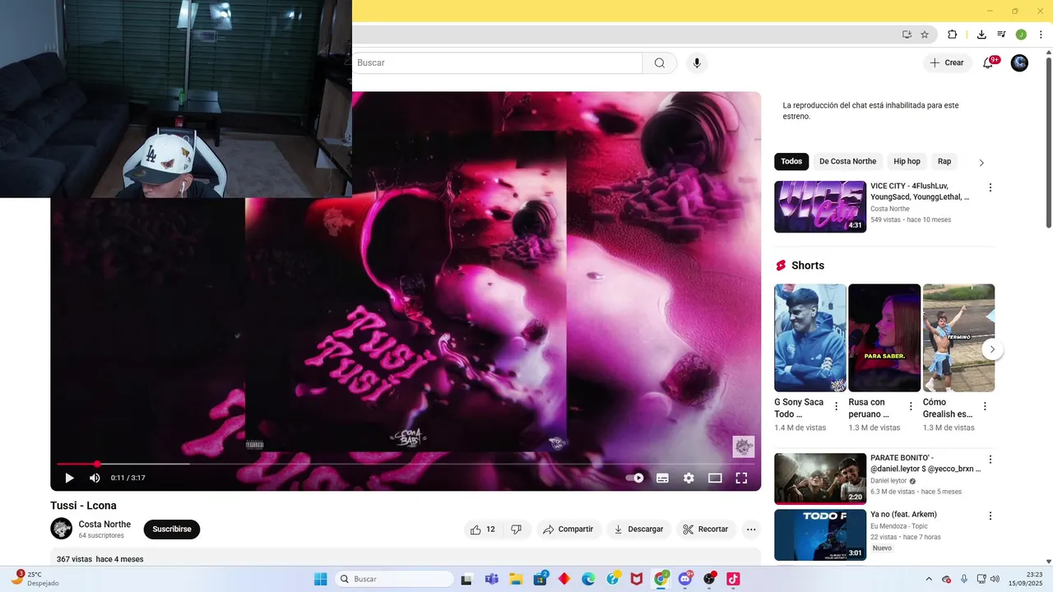Open options for Rusa con peruano short
Screen dimensions: 1053x592
tap(911, 406)
